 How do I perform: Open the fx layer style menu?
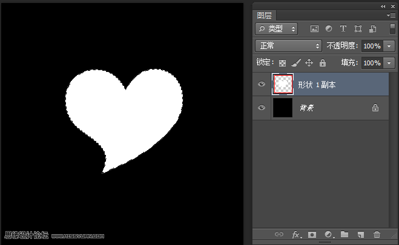(x=297, y=234)
